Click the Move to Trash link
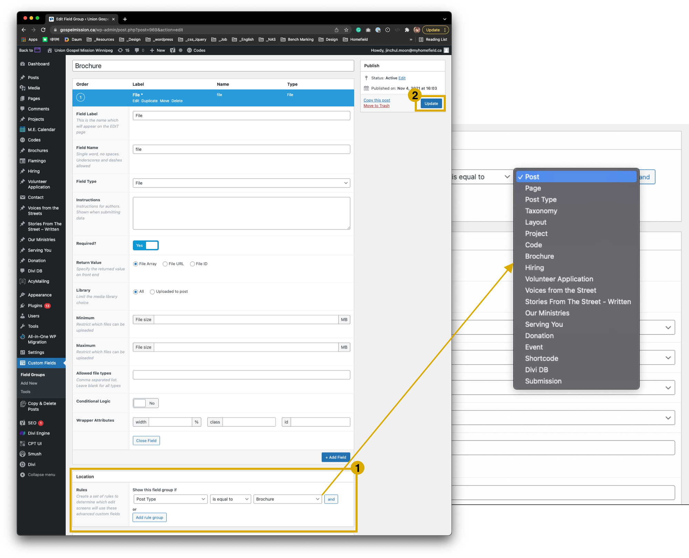 point(377,106)
